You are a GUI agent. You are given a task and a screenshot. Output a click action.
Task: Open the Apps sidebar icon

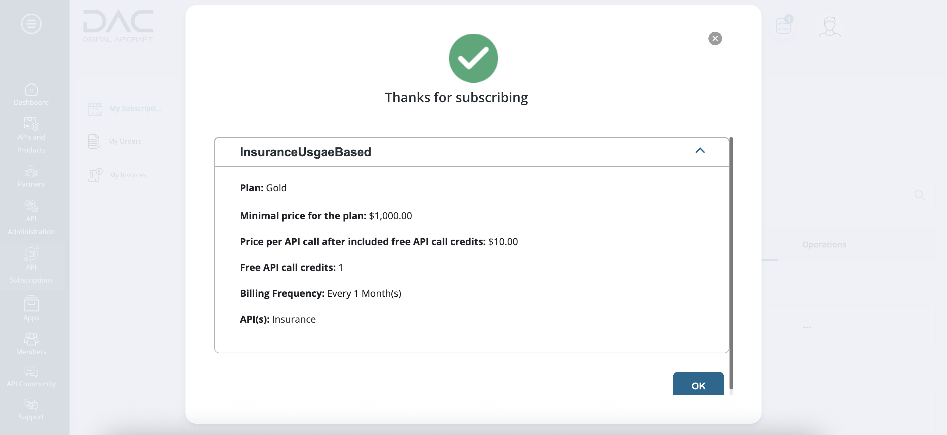click(x=31, y=303)
